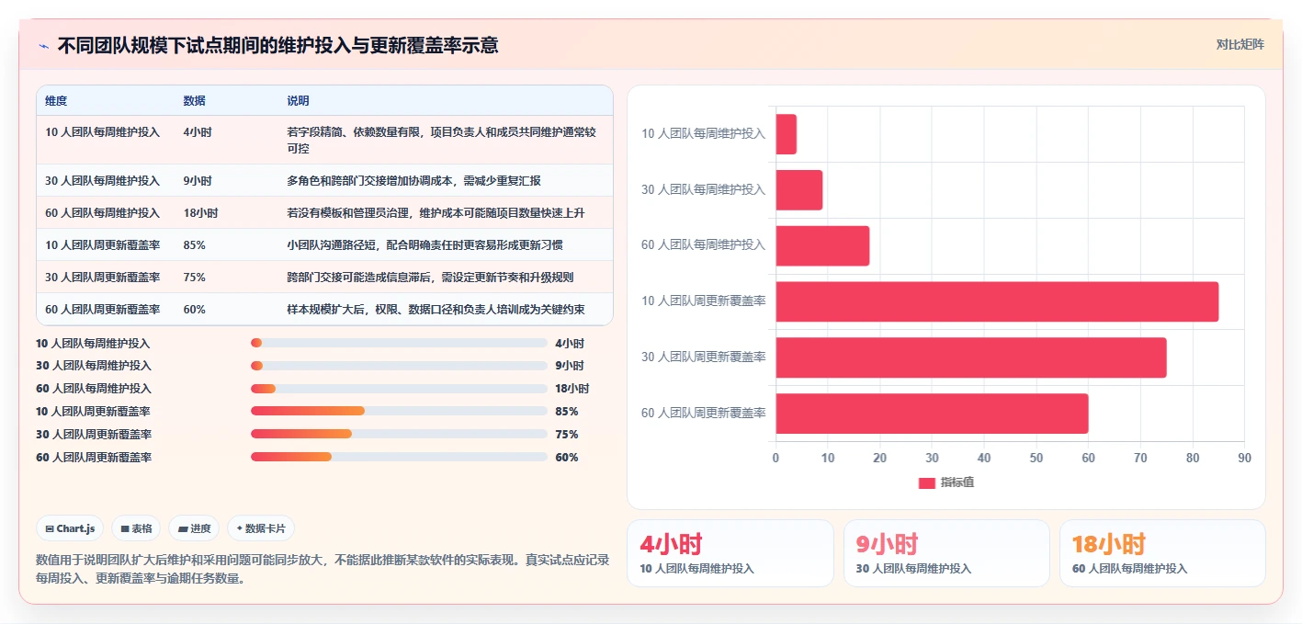This screenshot has width=1302, height=624.
Task: Click the title 不同团队规模下试点期间的维护投入与更新覆盖率示意
Action: click(277, 46)
